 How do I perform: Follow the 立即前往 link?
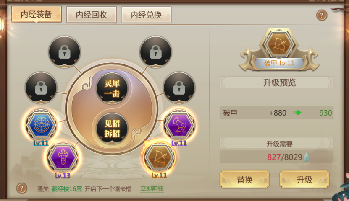click(x=152, y=188)
